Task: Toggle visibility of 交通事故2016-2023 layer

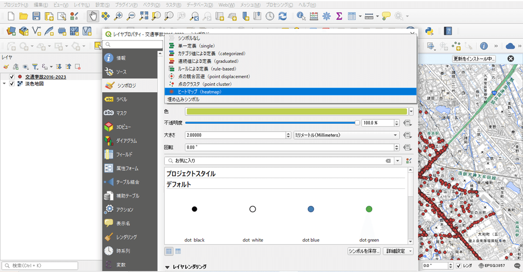Action: click(x=12, y=77)
